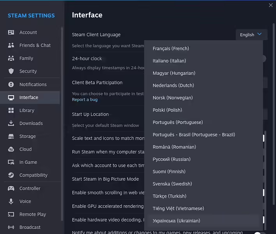Click the Storage drive icon
This screenshot has height=234, width=276.
tap(11, 136)
